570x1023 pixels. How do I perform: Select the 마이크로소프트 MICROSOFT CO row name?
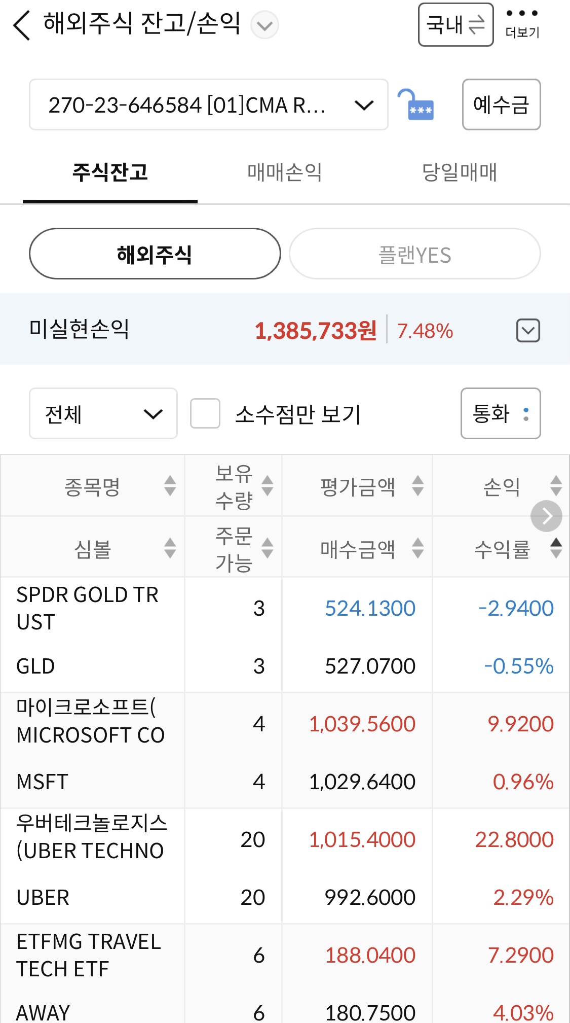pyautogui.click(x=91, y=721)
